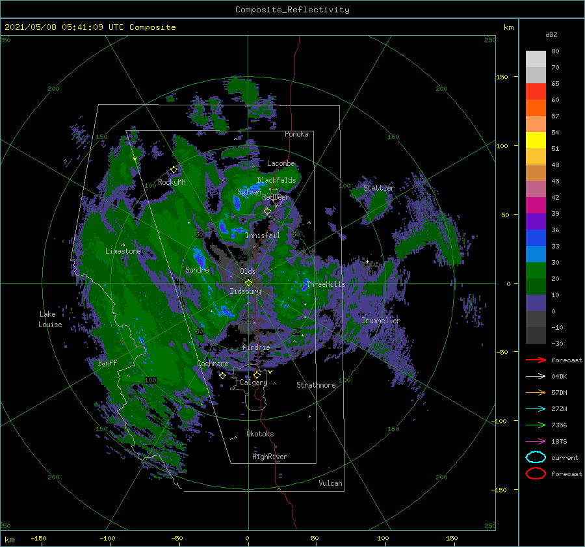
Task: Click the Lake Louise label
Action: click(50, 319)
